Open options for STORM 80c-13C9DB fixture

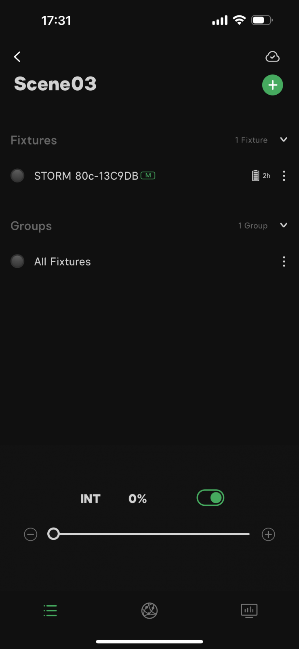pos(284,176)
